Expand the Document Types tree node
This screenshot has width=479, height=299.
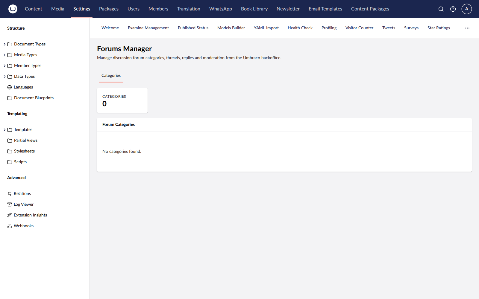4,44
